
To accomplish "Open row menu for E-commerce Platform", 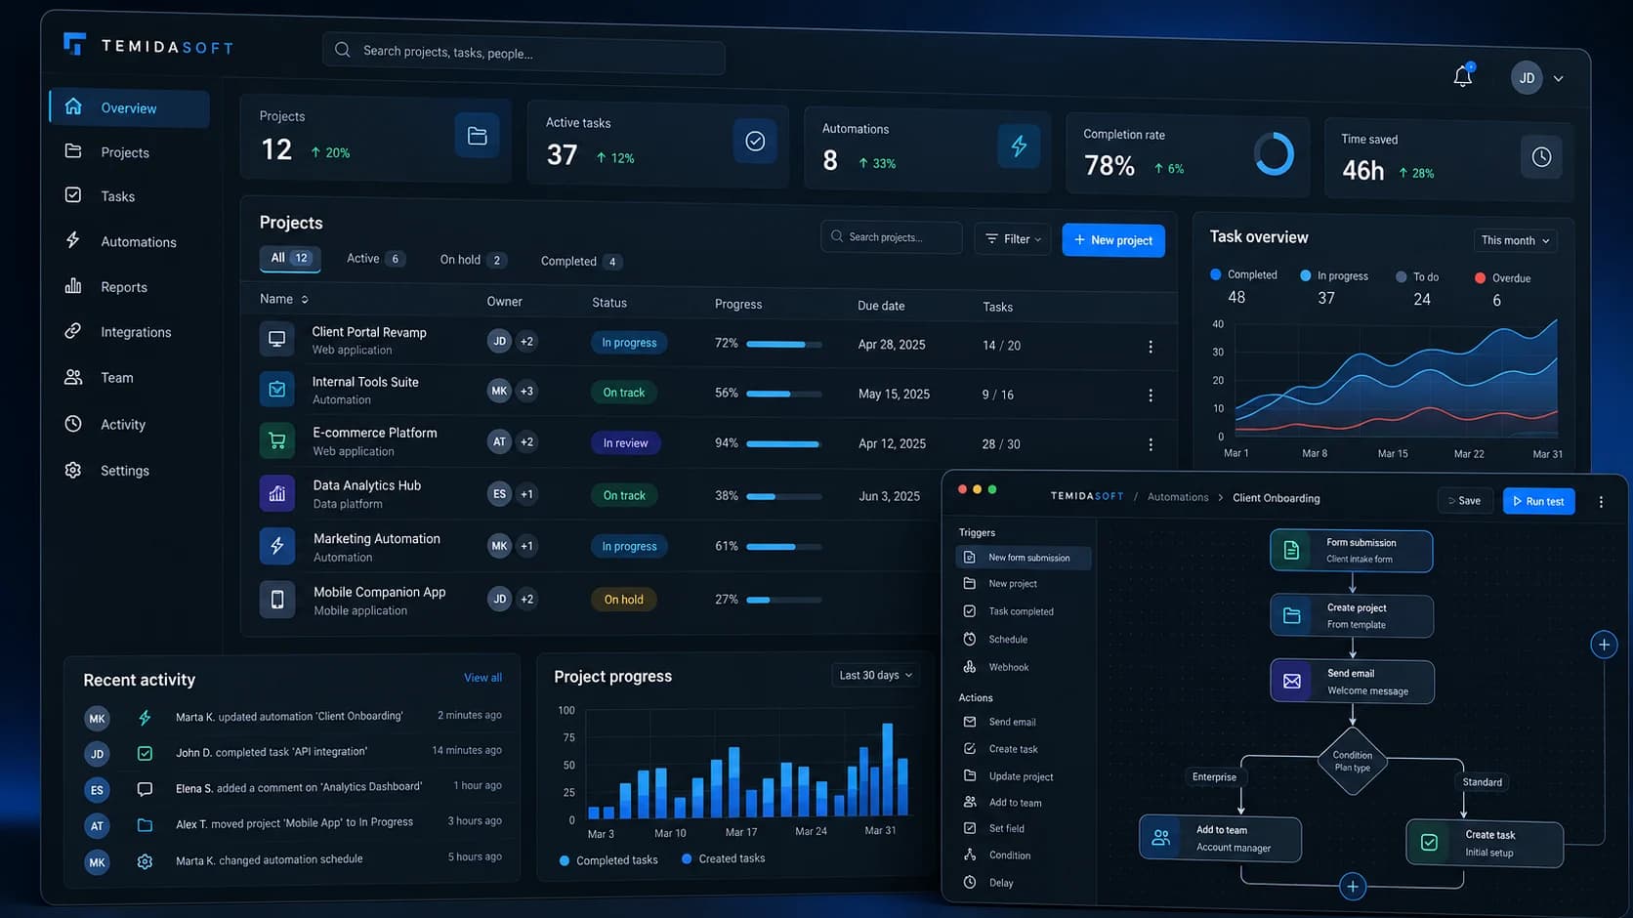I will pyautogui.click(x=1151, y=444).
